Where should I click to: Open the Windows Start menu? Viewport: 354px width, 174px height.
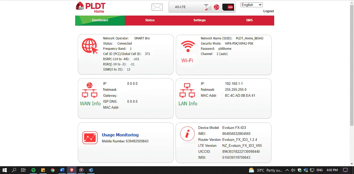pos(5,170)
